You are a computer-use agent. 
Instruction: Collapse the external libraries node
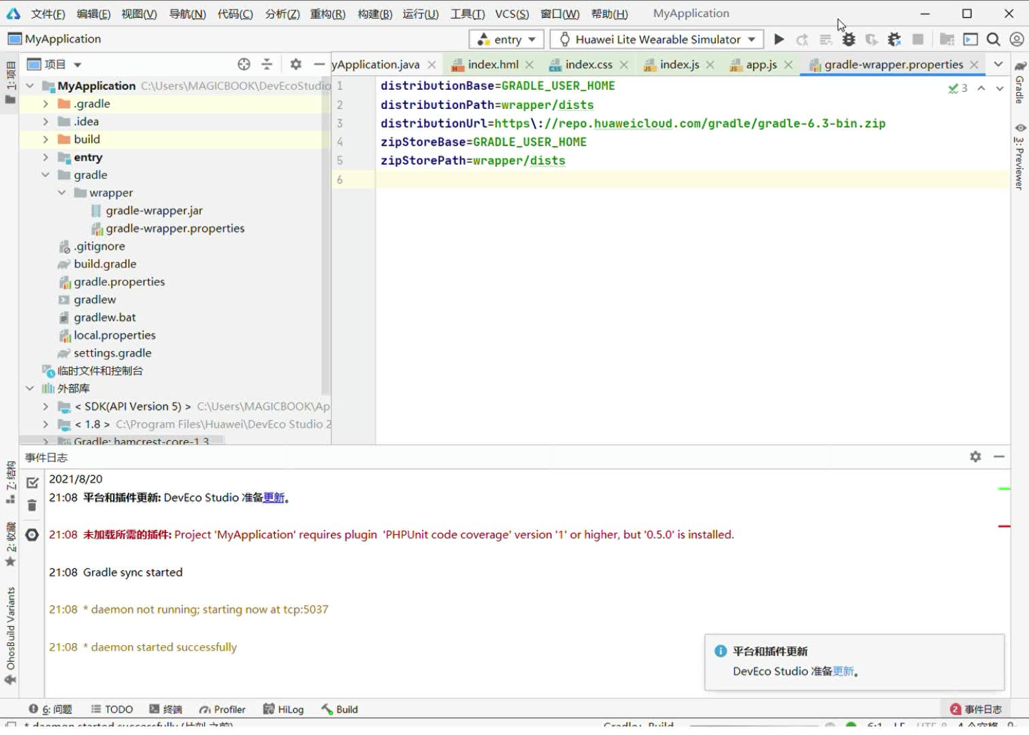[29, 389]
